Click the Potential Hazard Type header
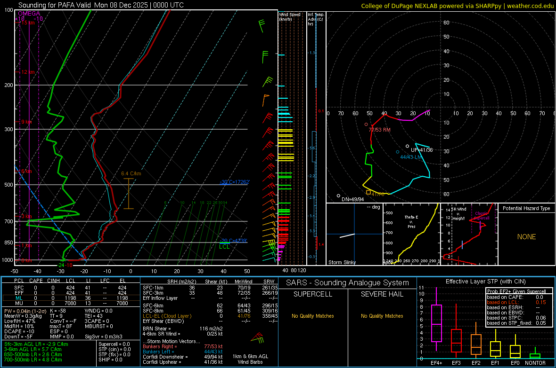 (527, 208)
